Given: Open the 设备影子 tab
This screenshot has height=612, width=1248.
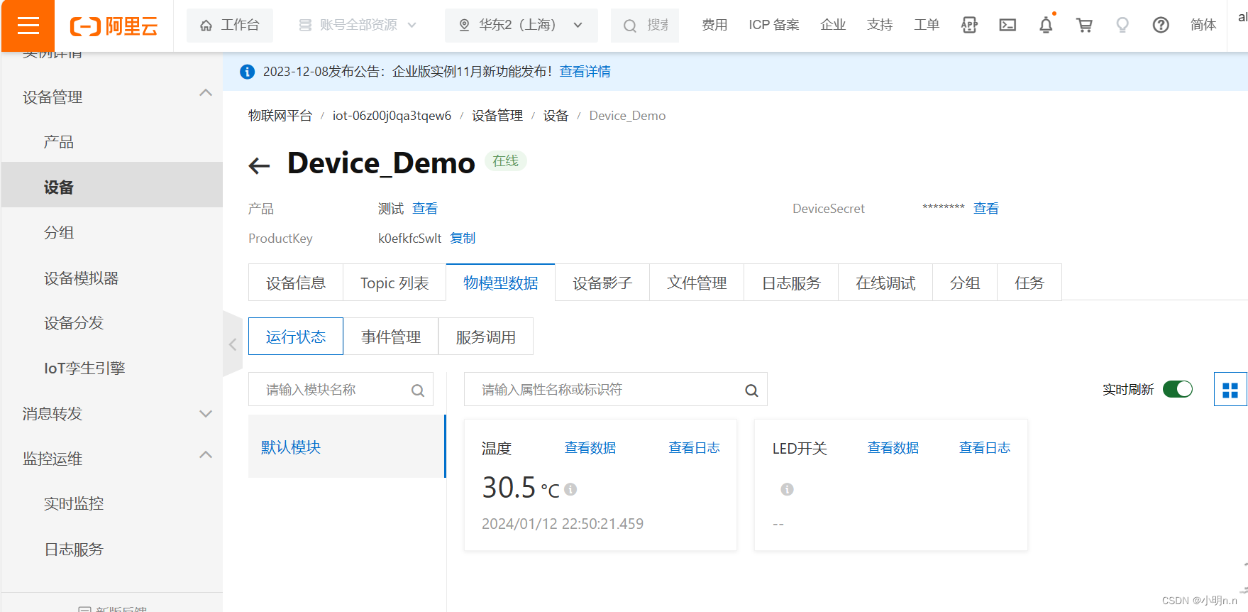Looking at the screenshot, I should [x=602, y=283].
